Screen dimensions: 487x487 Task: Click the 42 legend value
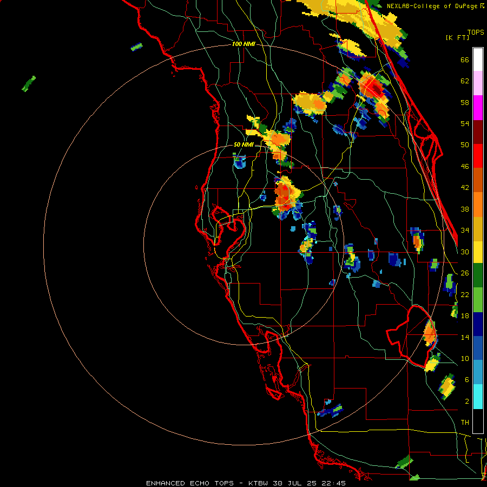click(x=465, y=187)
